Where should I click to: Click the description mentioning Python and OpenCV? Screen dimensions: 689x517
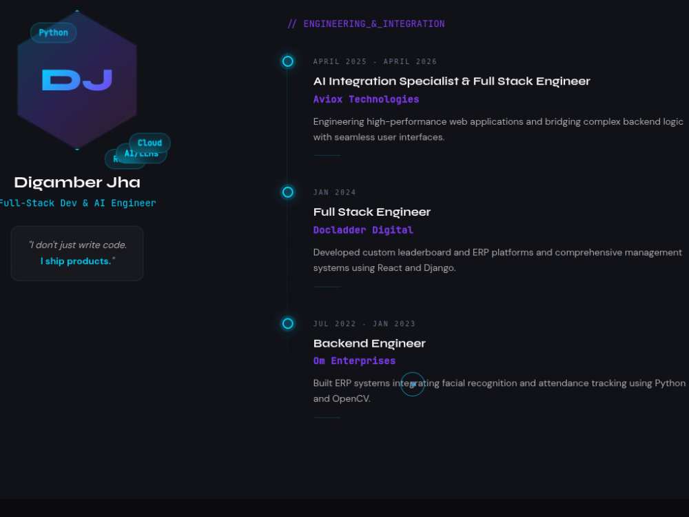pos(499,391)
